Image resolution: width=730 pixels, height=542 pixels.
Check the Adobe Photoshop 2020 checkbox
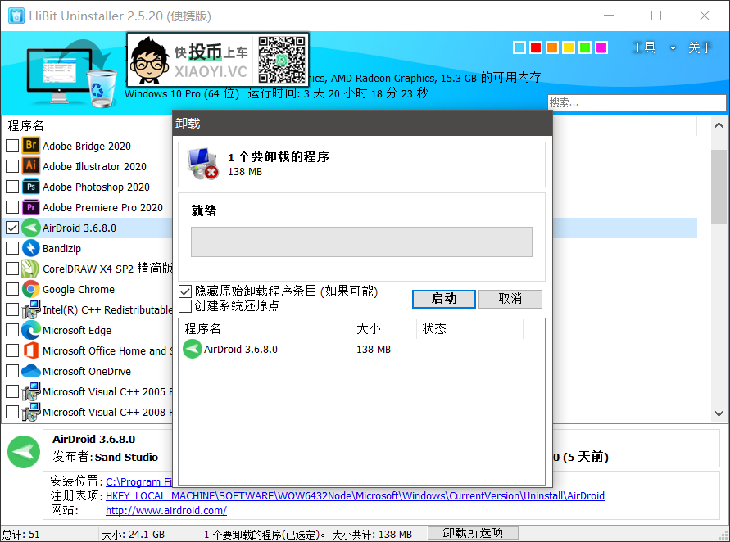tap(12, 187)
